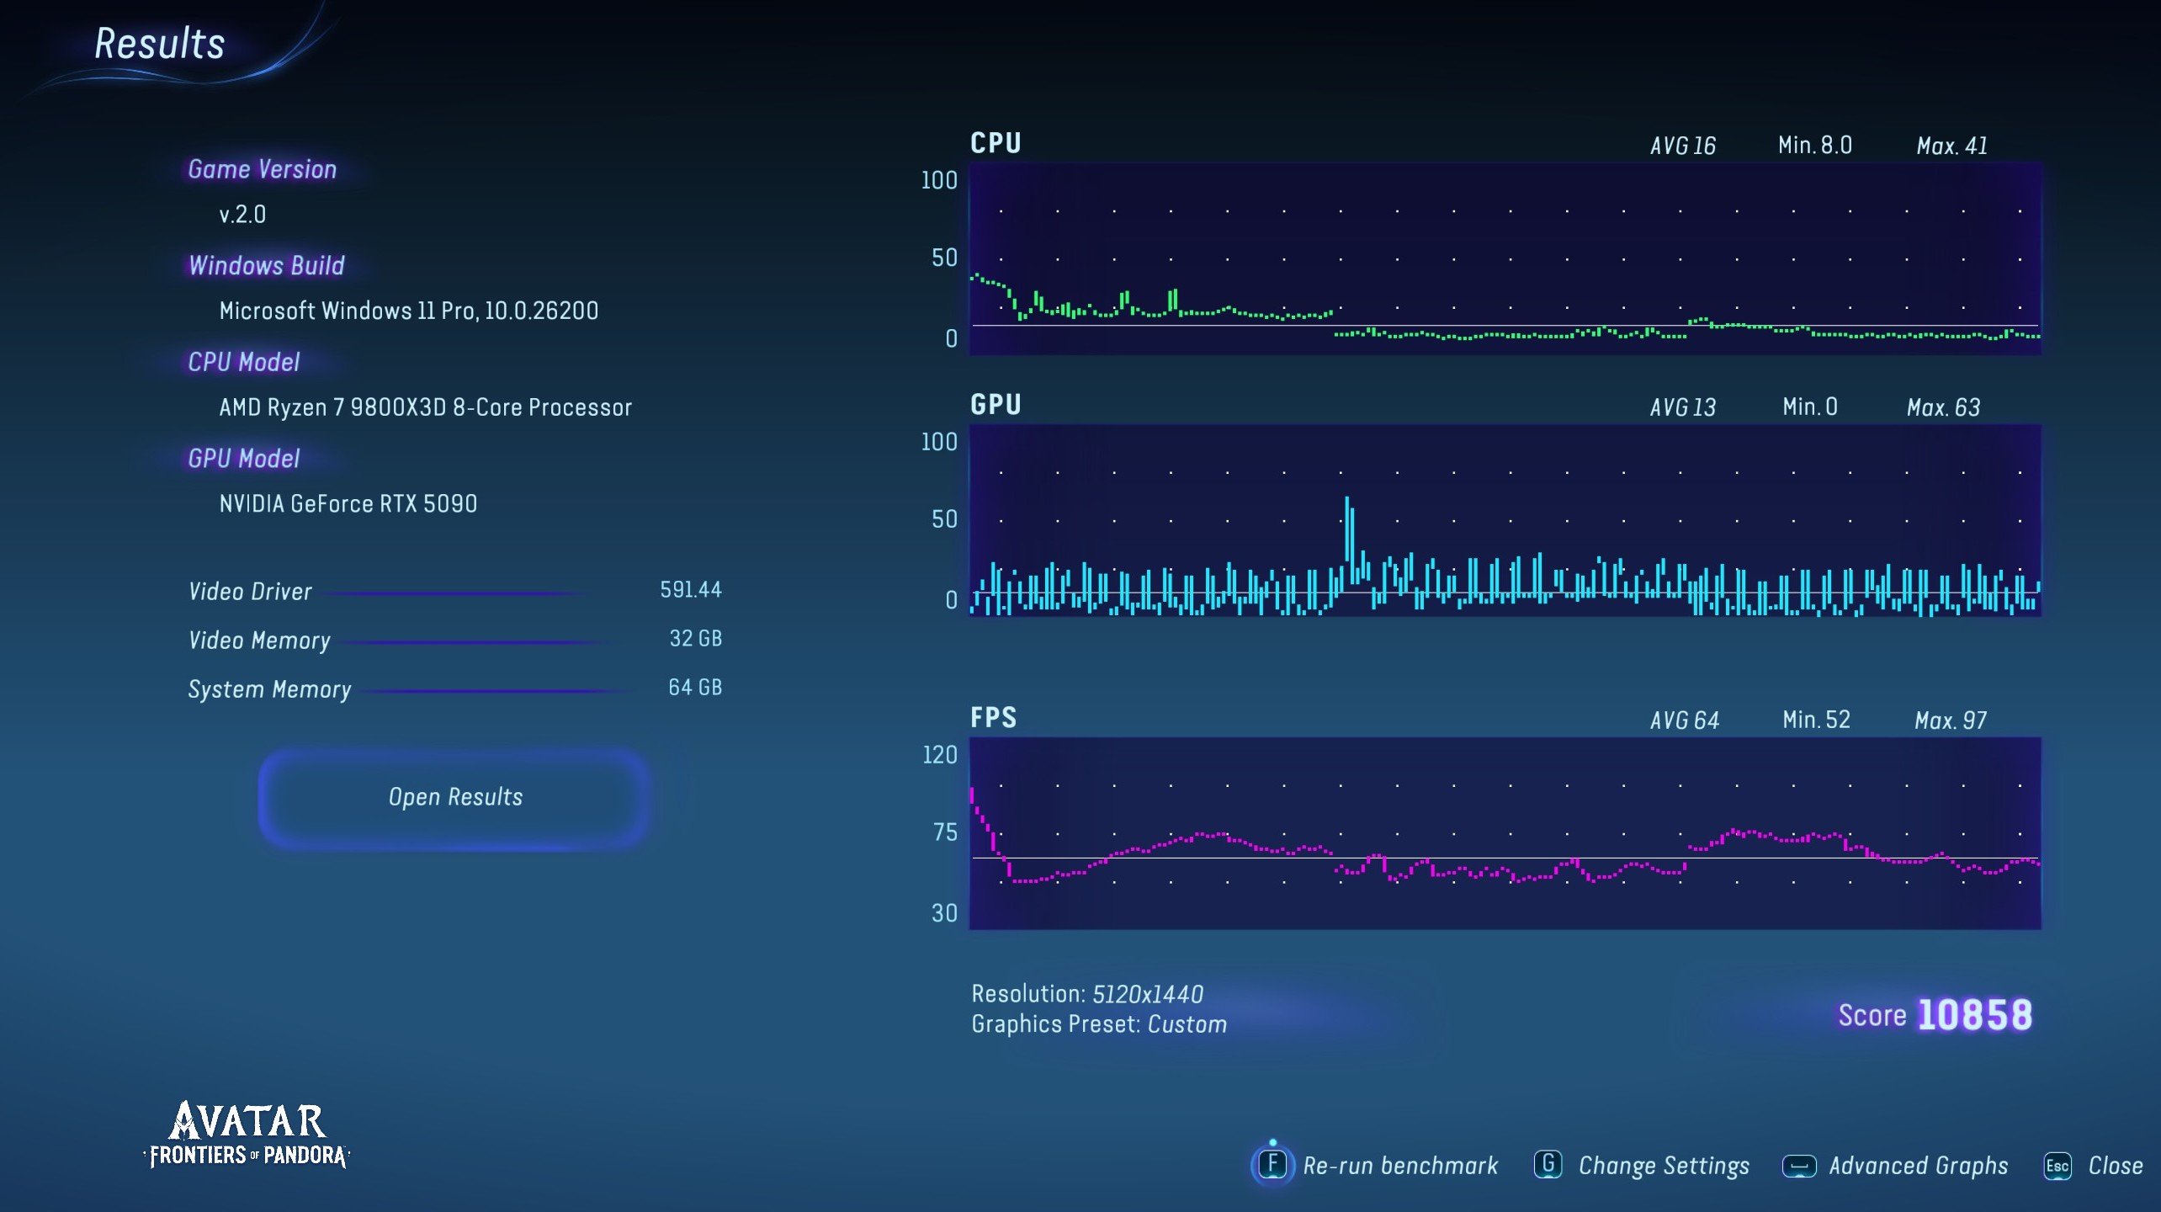
Task: Click the GPU Model heading
Action: 243,459
